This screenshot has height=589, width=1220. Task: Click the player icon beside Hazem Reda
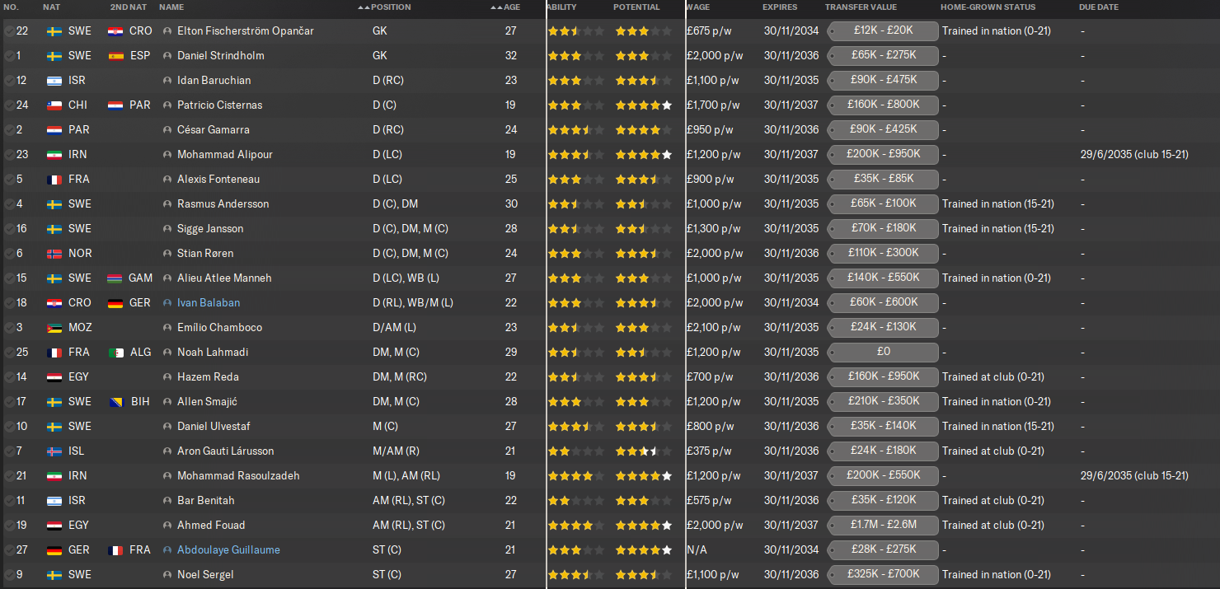click(x=168, y=377)
